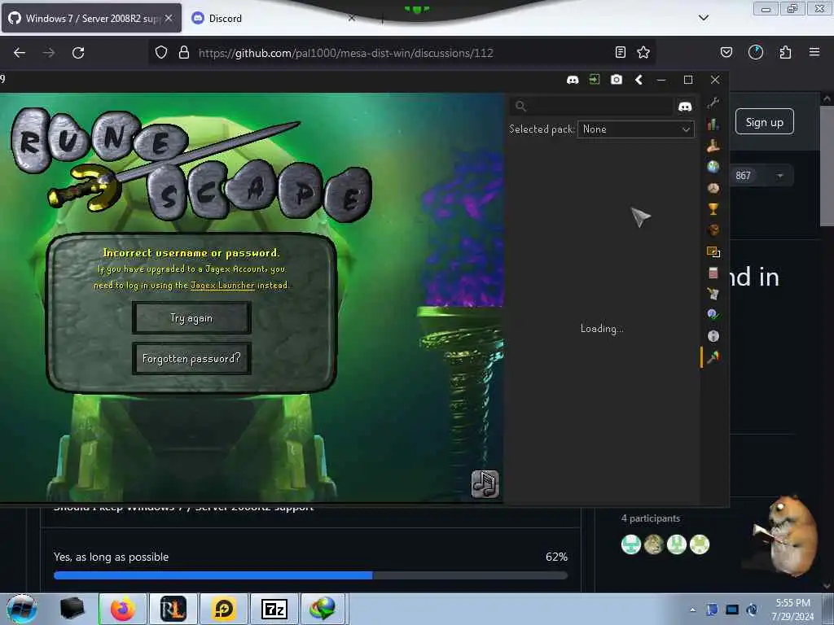Open the Firefox Extensions puzzle icon

[785, 52]
